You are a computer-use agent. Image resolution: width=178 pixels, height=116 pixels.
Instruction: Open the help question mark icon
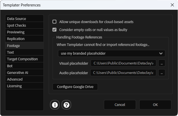pos(66,105)
